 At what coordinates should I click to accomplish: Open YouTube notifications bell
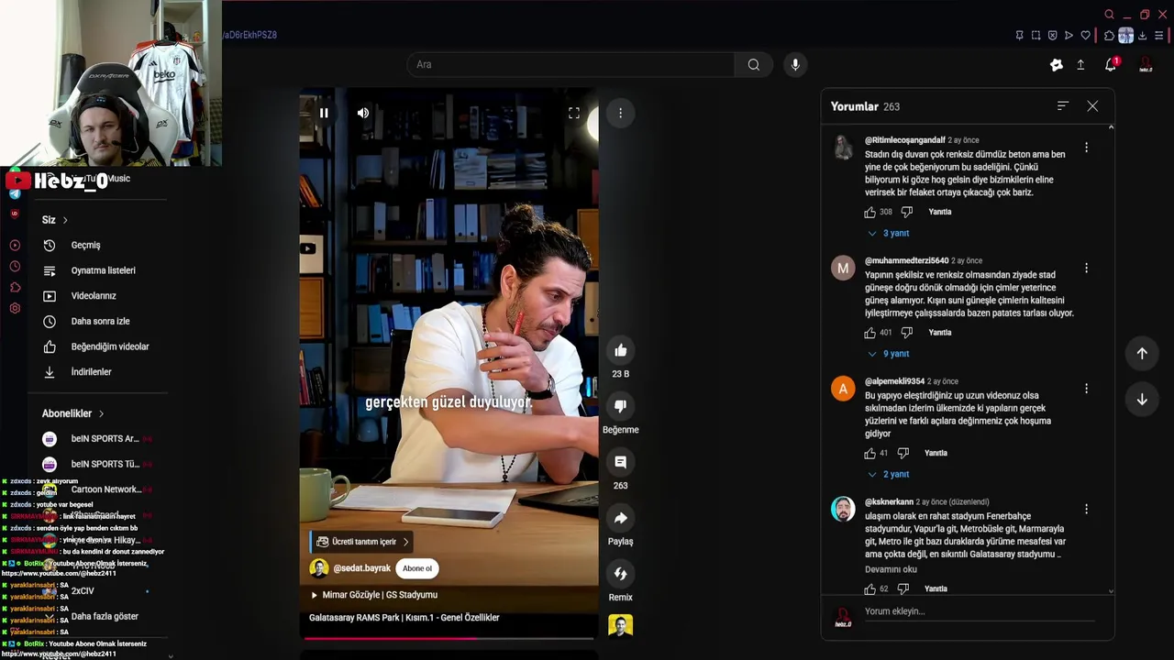tap(1111, 64)
